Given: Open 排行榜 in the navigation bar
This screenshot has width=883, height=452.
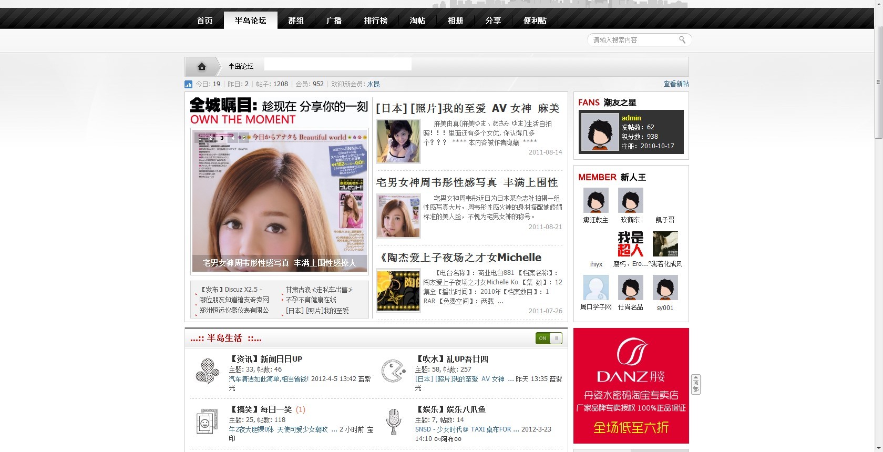Looking at the screenshot, I should click(376, 20).
